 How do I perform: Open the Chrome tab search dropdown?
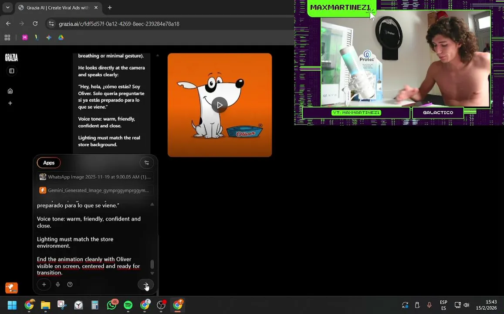(8, 7)
